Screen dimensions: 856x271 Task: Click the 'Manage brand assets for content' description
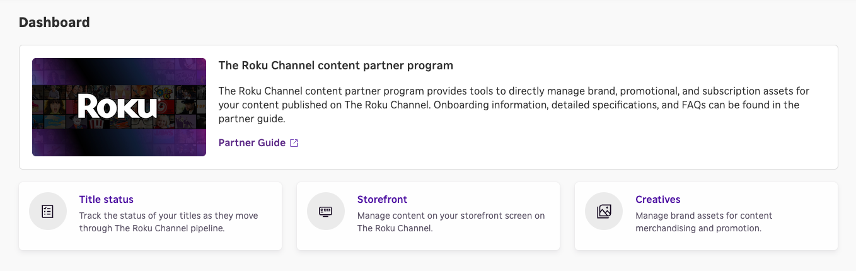pos(704,222)
